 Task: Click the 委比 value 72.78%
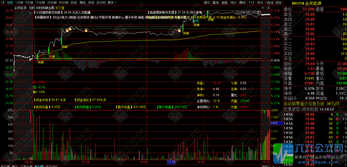[308, 9]
